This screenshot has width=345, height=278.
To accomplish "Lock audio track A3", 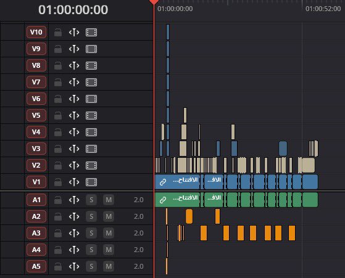I will 58,233.
